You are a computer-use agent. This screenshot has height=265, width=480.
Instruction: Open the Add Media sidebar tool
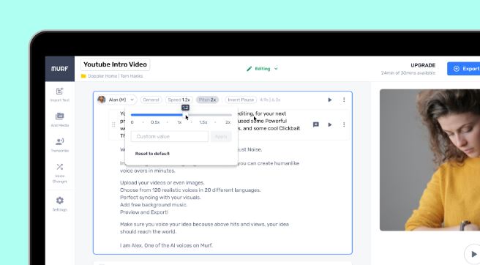(x=60, y=119)
